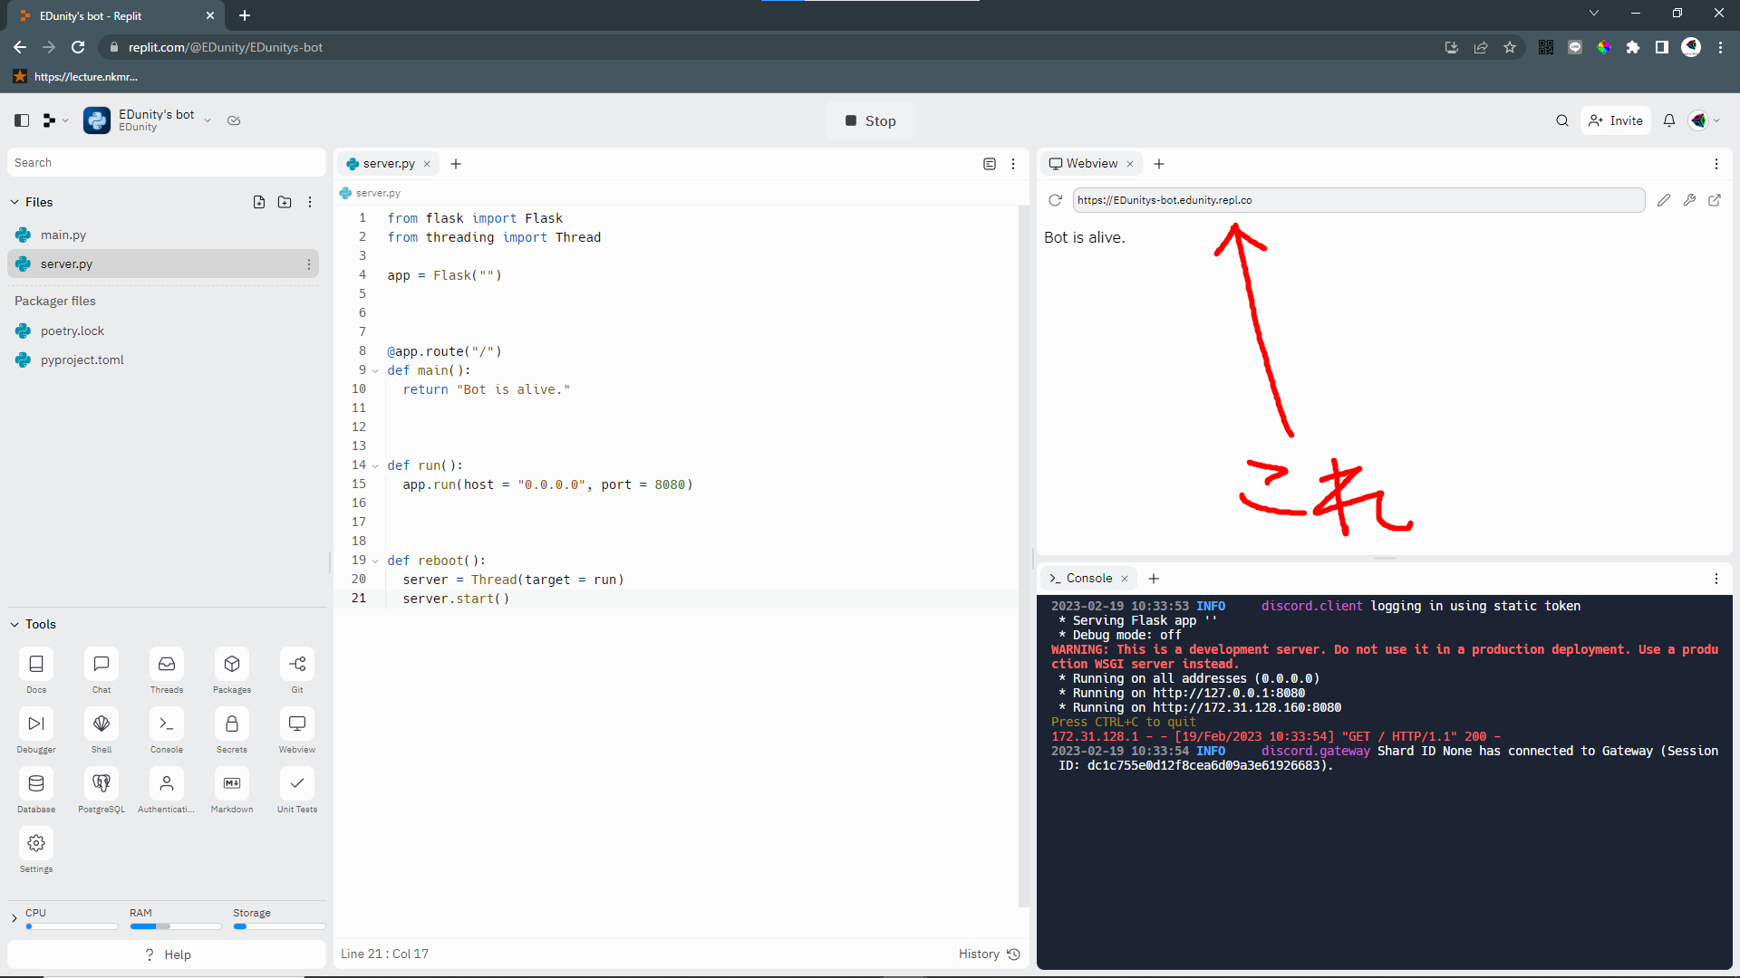Open the Packages tool

tap(232, 665)
